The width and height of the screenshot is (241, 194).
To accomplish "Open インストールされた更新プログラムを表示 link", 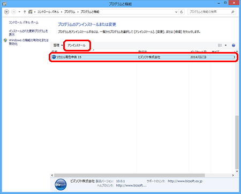I will coord(28,33).
